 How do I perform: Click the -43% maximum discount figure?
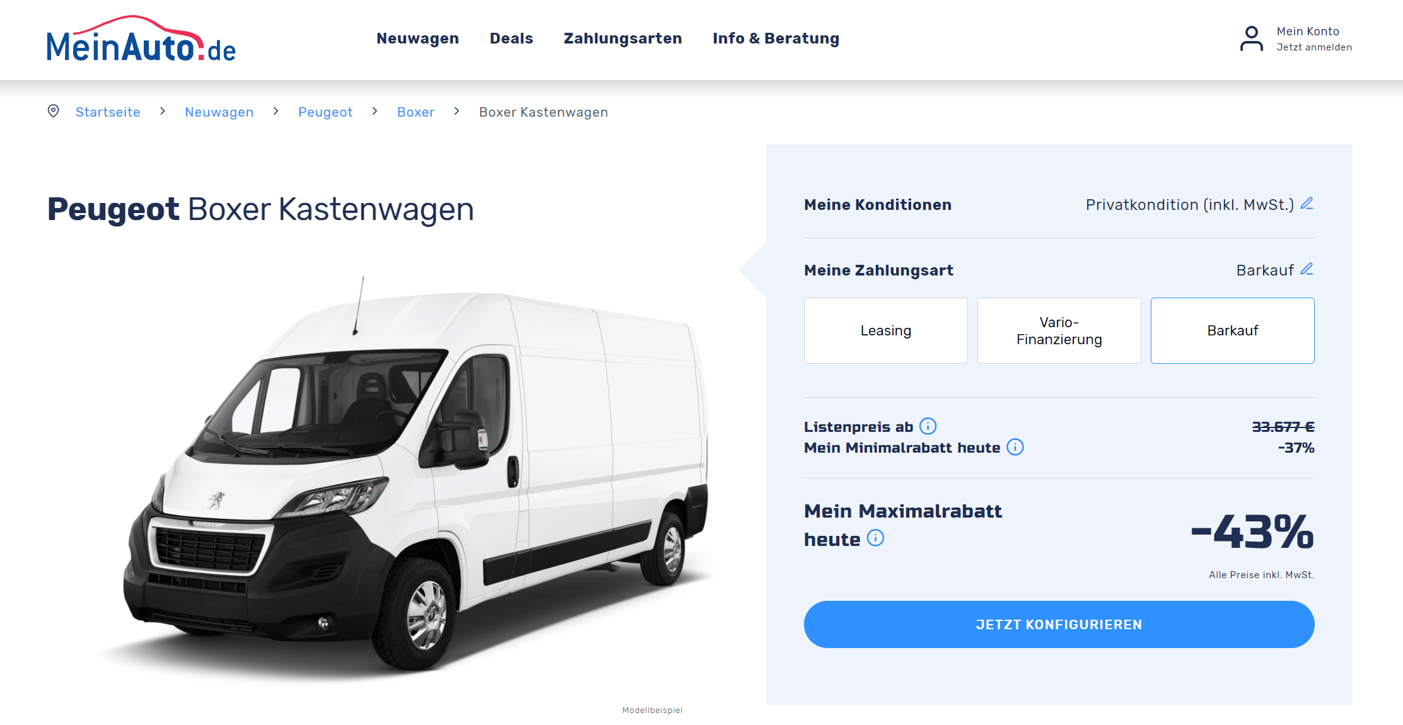coord(1252,531)
